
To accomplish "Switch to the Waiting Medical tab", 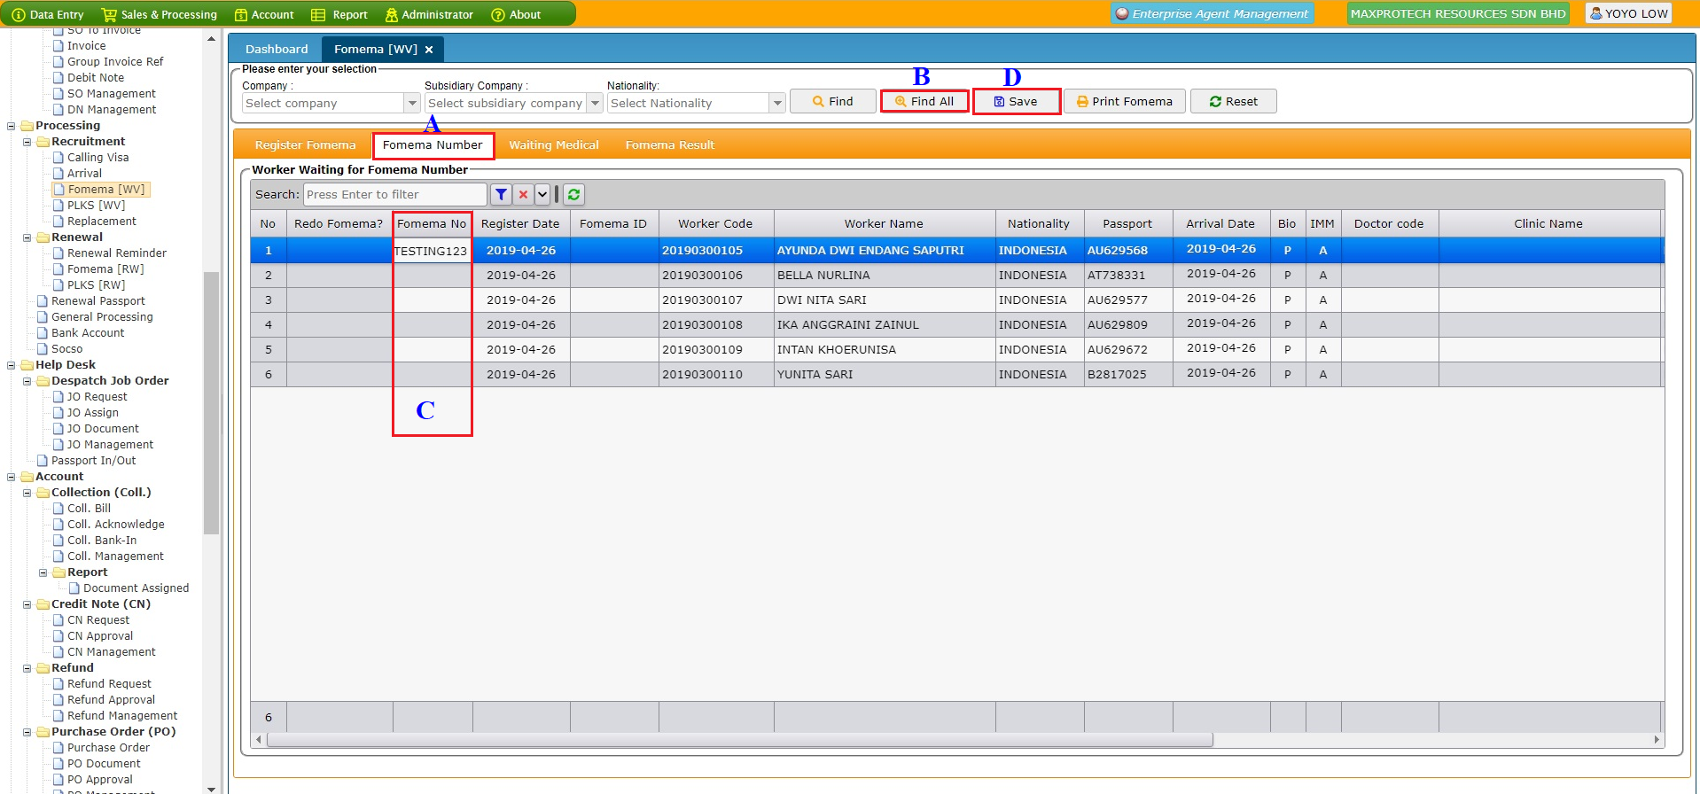I will coord(553,145).
